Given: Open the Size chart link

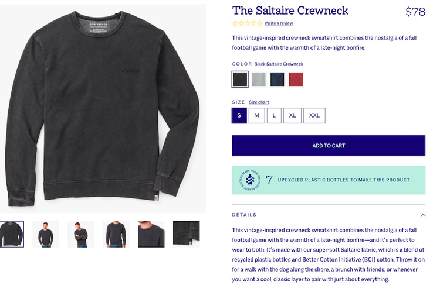Looking at the screenshot, I should 259,102.
